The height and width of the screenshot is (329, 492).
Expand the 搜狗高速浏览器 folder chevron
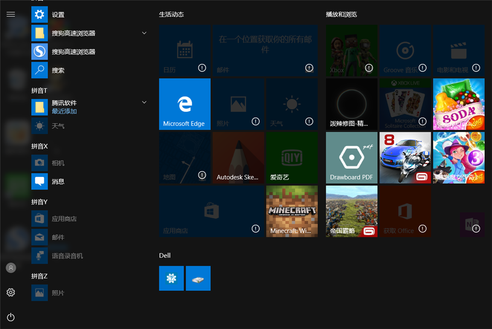click(144, 33)
